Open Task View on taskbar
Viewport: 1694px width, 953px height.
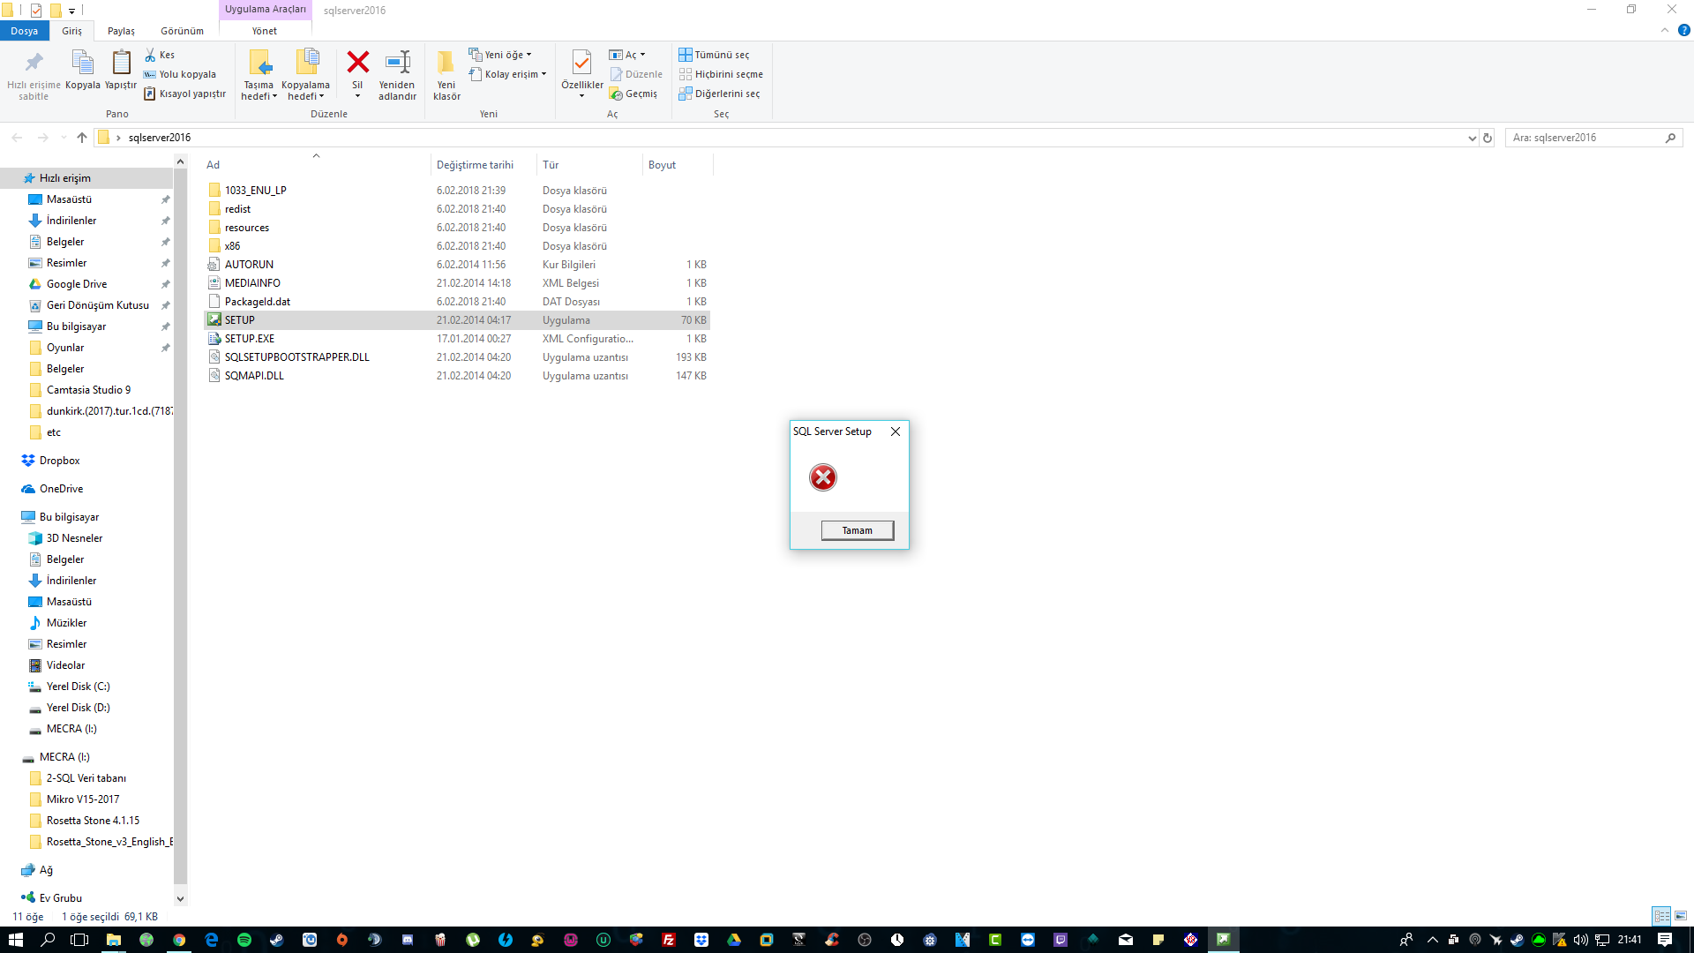[x=79, y=940]
